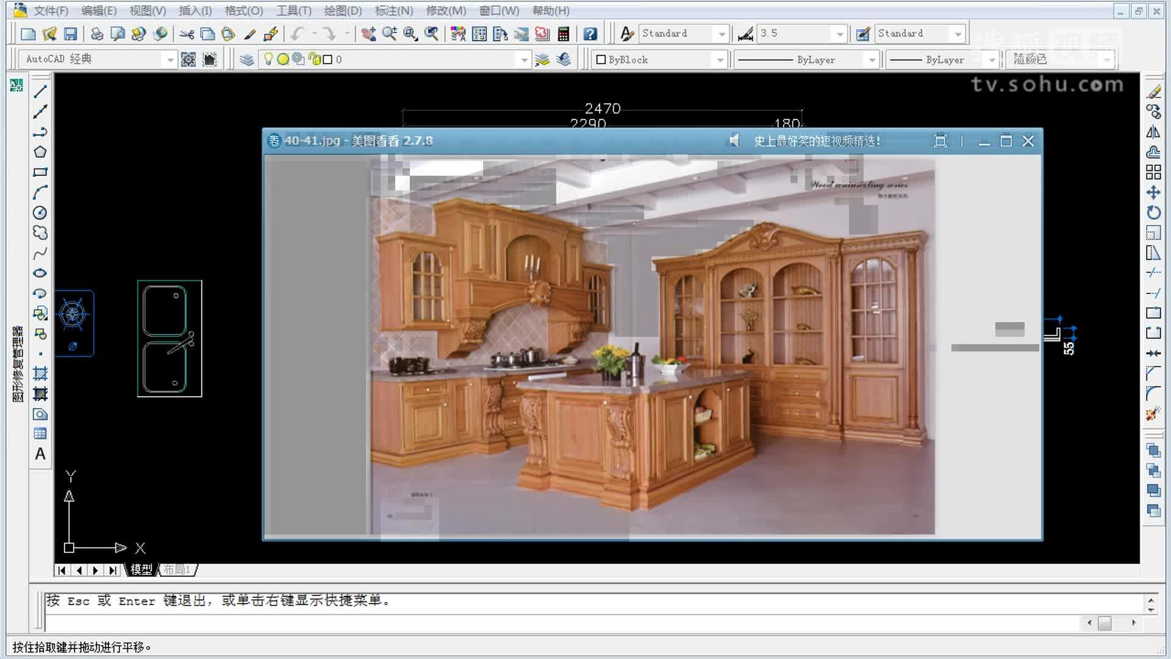Select the Polygon draw tool

point(40,152)
